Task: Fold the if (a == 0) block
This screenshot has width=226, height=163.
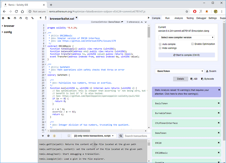Action: [45, 98]
